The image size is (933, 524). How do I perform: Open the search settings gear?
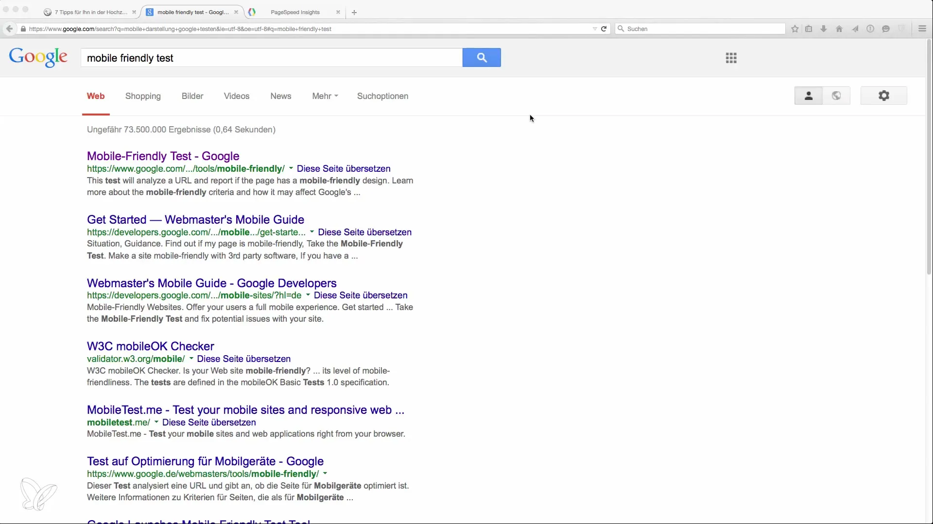pos(883,96)
